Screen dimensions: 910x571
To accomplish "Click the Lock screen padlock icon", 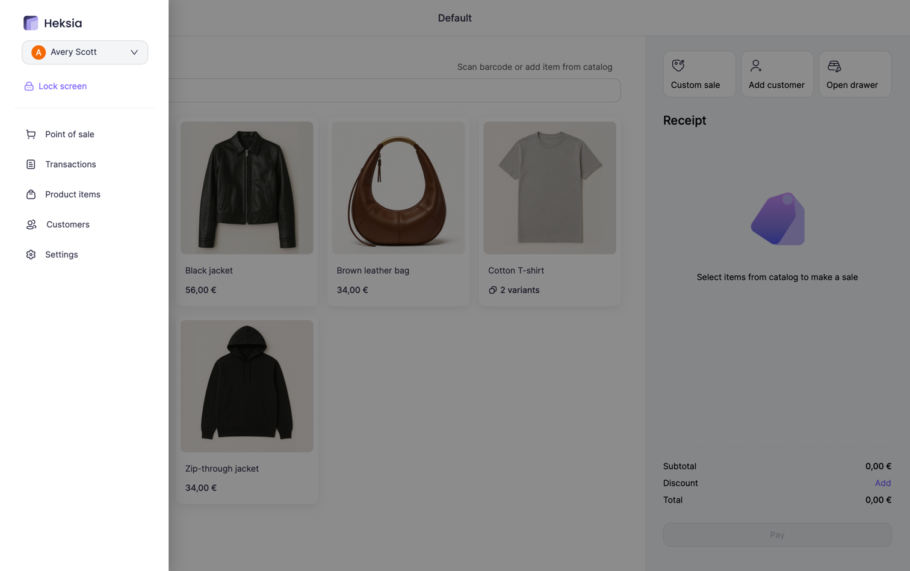I will (x=29, y=87).
